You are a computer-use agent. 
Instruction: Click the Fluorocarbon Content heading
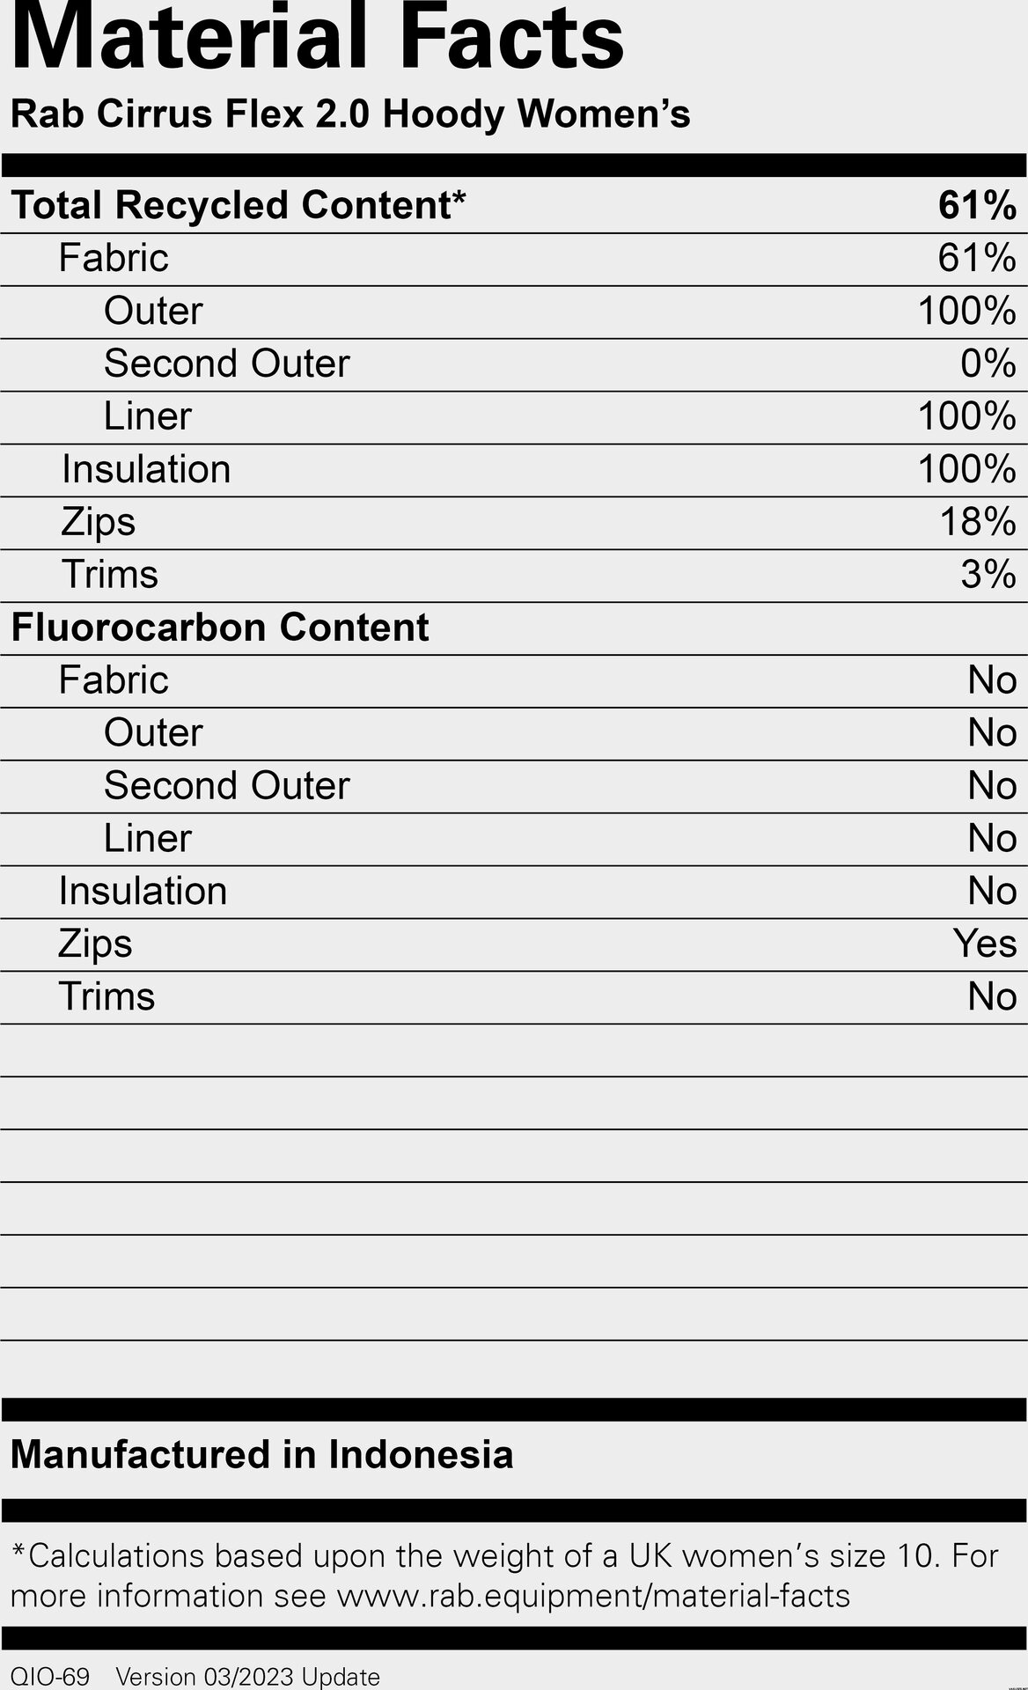(x=220, y=628)
